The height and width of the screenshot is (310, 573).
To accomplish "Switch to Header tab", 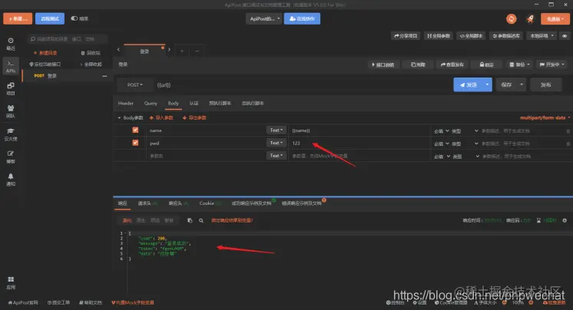I will tap(126, 104).
